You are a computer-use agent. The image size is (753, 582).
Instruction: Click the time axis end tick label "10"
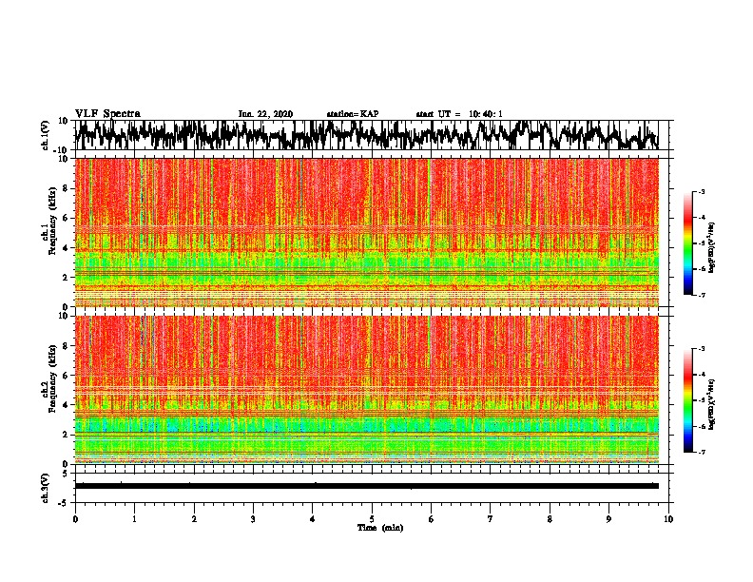668,519
